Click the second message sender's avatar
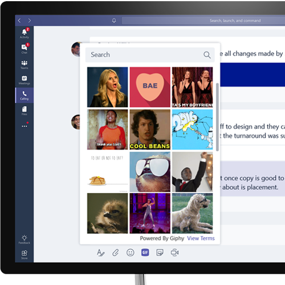 76,122
